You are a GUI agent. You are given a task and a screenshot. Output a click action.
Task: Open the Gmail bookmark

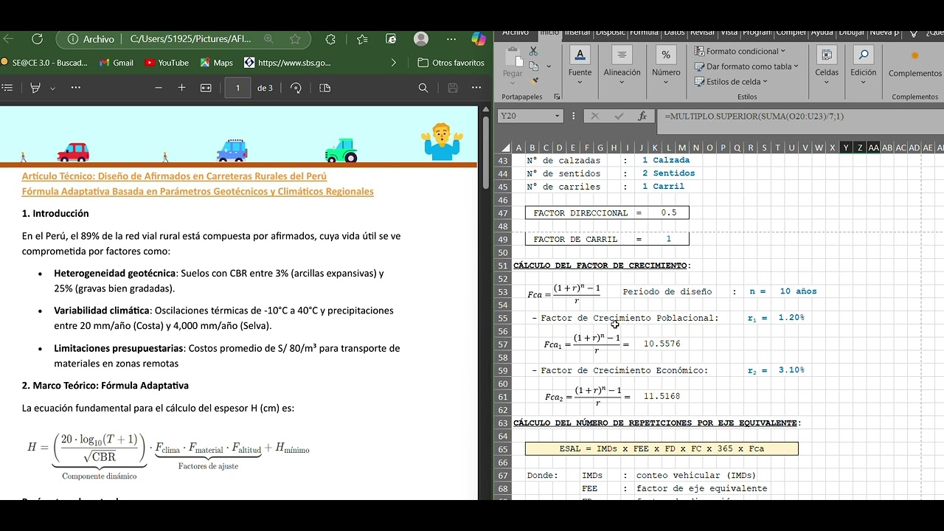(116, 63)
